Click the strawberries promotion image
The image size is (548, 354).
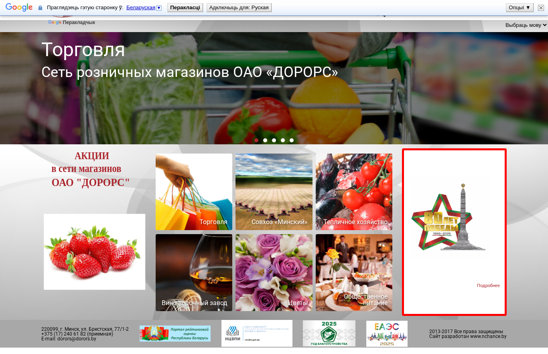point(94,252)
